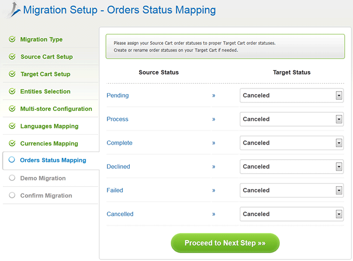Image resolution: width=353 pixels, height=261 pixels.
Task: Select the Orders Status Mapping step
Action: point(53,160)
